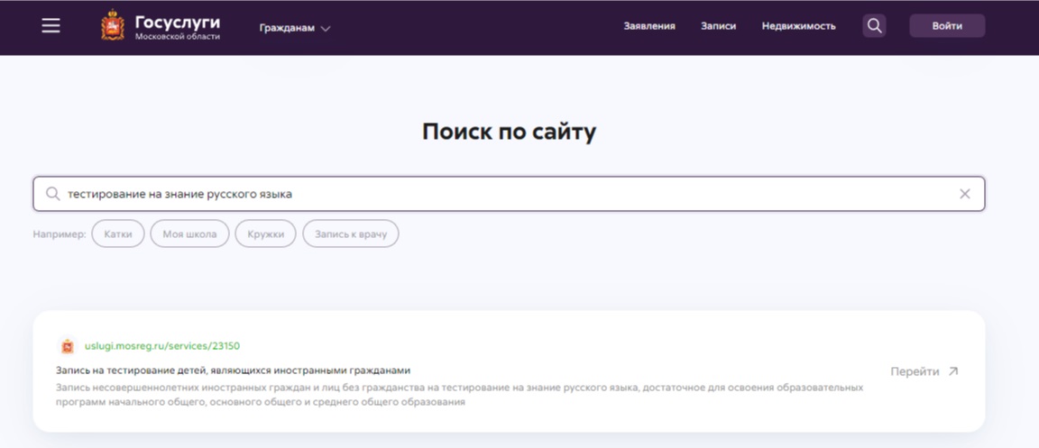Open Заявления in the header

[x=649, y=26]
